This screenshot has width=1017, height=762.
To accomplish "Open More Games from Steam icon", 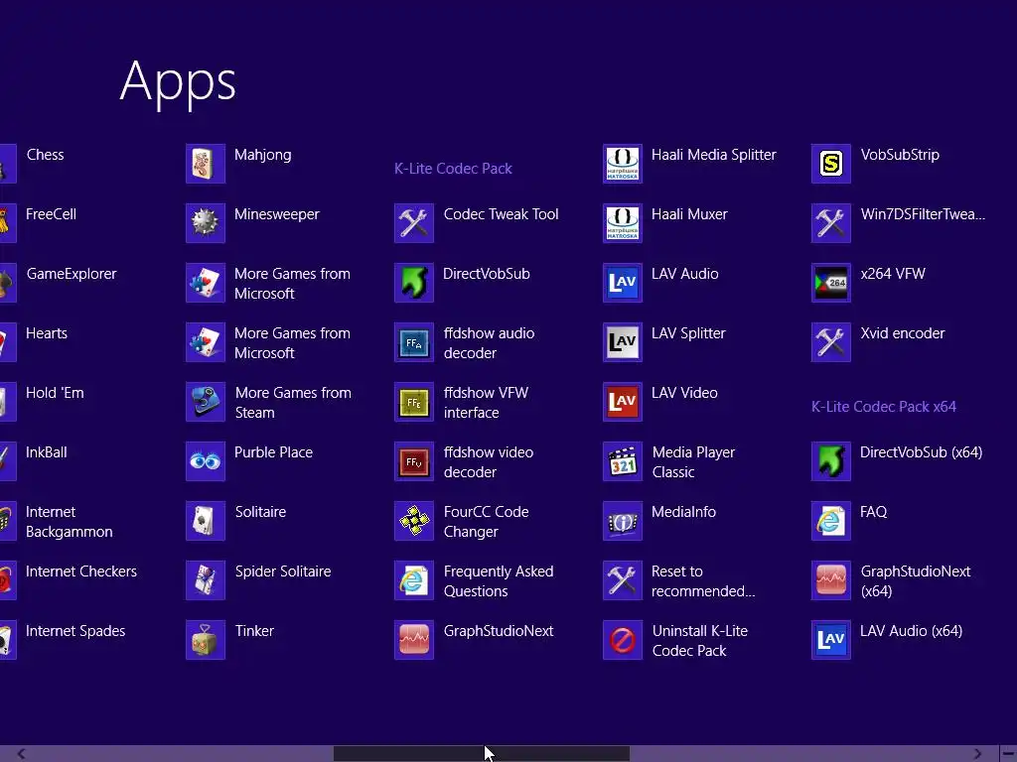I will (x=205, y=402).
